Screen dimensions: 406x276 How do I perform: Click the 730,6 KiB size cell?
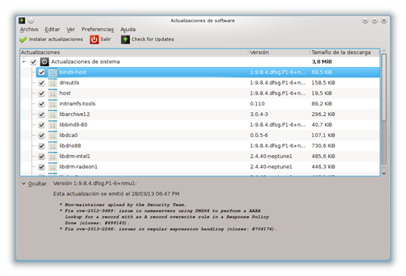tap(323, 146)
